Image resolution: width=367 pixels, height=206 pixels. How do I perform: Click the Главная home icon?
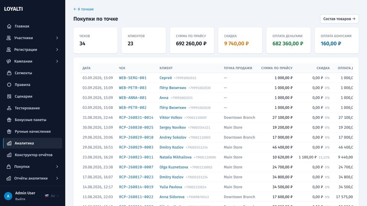[9, 26]
